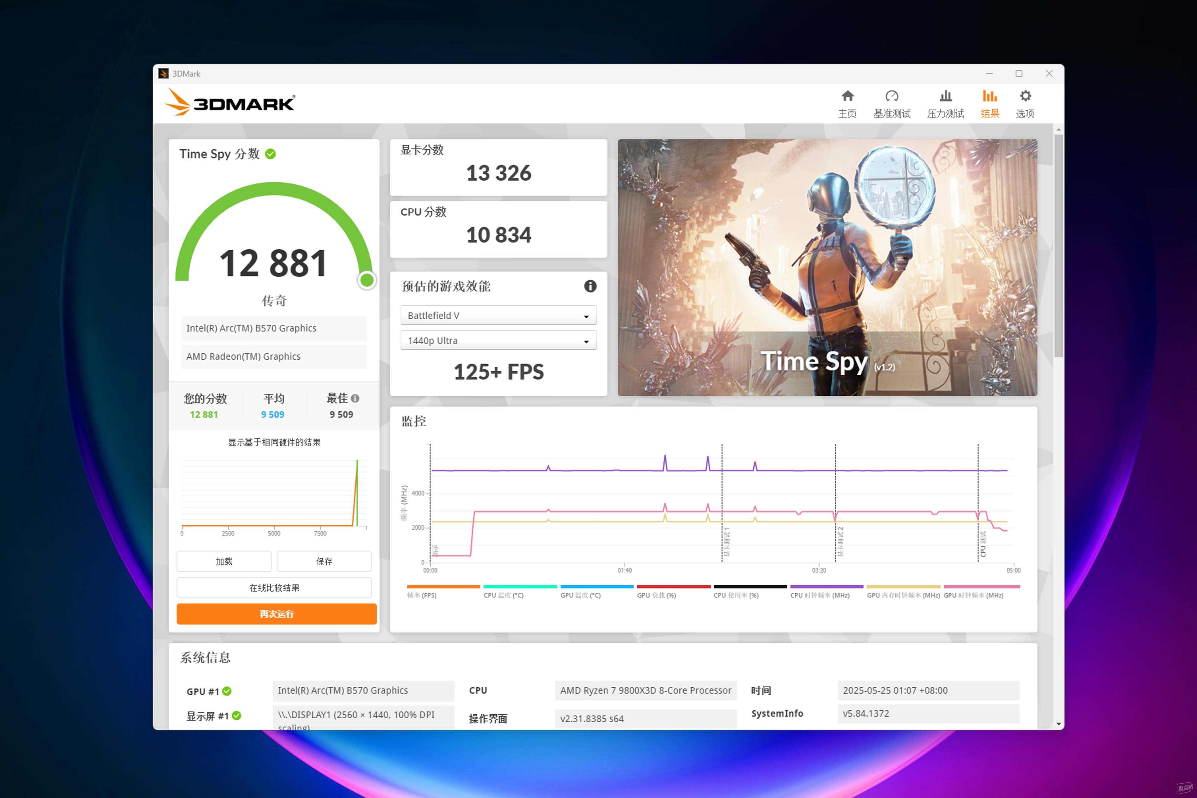This screenshot has width=1197, height=798.
Task: Click Intel Arc B570 GPU #1 system field
Action: click(363, 691)
